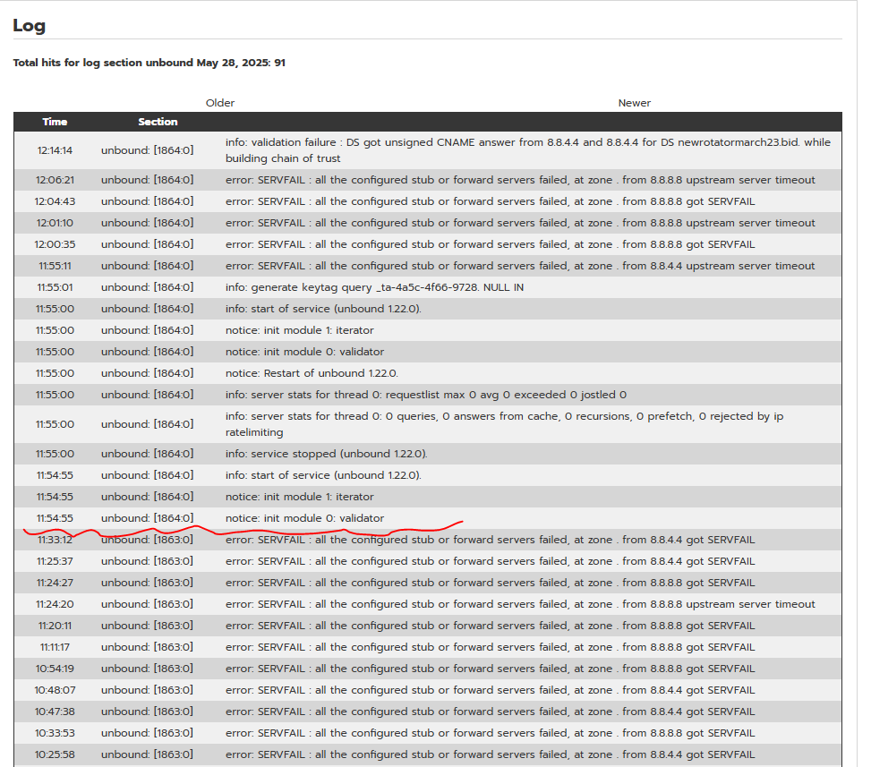Select the 11:33:12 timestamp cell
871x767 pixels.
tap(55, 540)
